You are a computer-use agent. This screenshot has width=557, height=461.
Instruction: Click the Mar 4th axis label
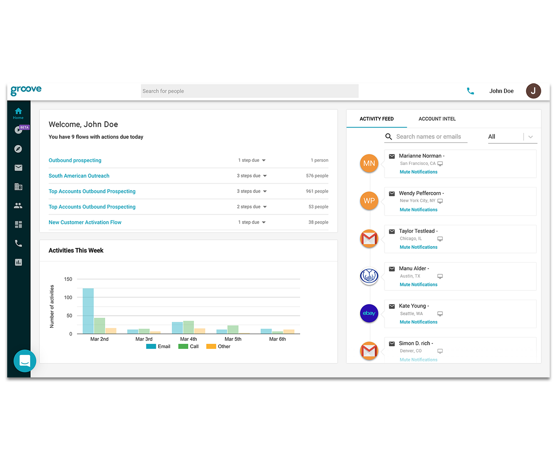188,339
